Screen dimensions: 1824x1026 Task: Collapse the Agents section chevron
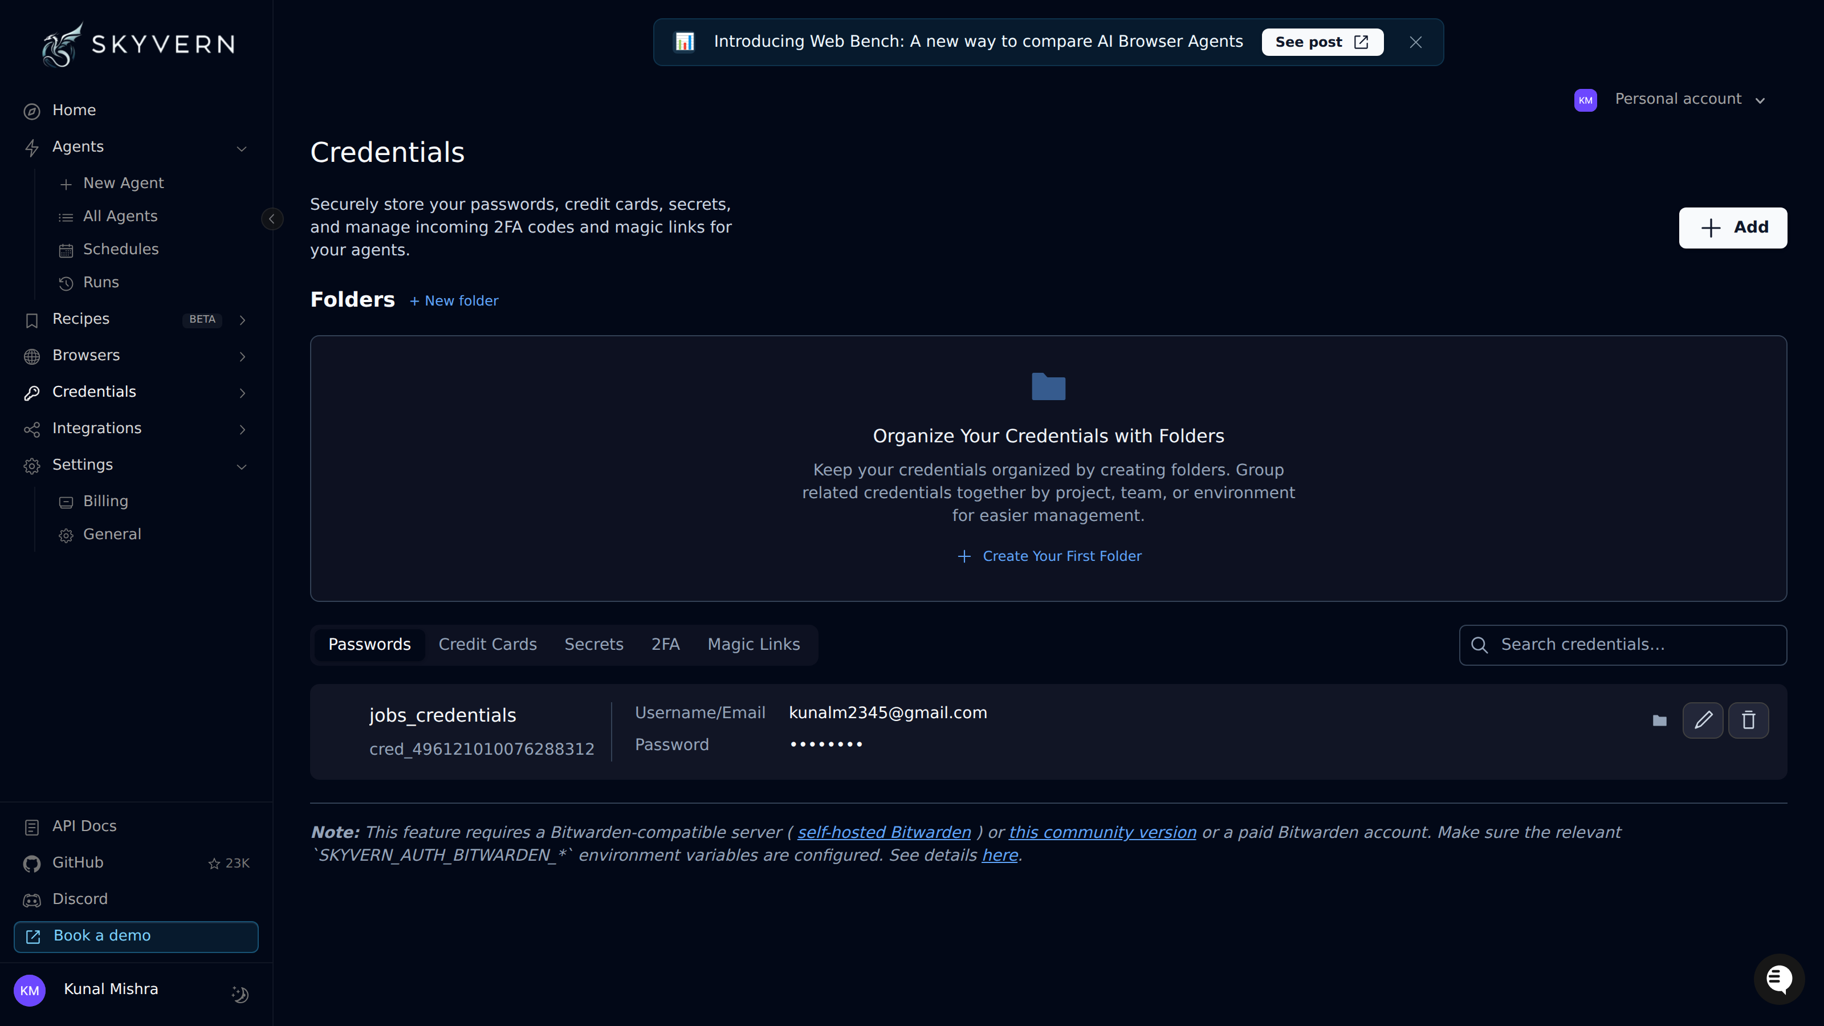point(242,149)
